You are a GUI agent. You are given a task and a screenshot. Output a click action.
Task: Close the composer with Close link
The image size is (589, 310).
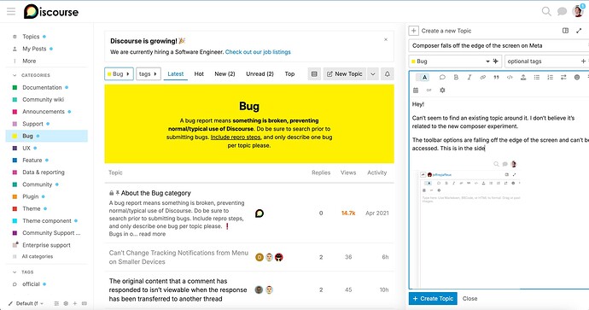[470, 299]
